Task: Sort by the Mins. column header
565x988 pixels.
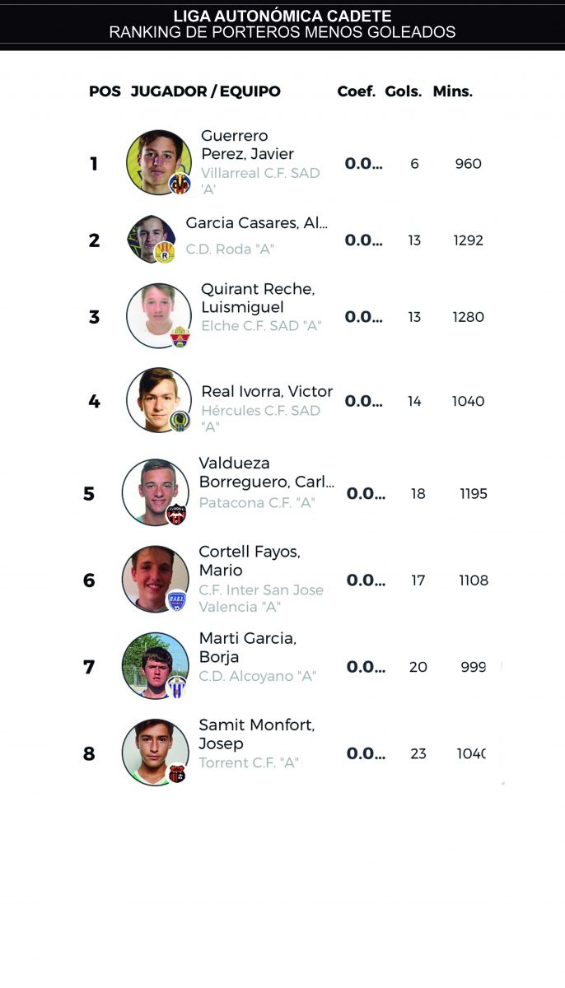Action: point(453,91)
